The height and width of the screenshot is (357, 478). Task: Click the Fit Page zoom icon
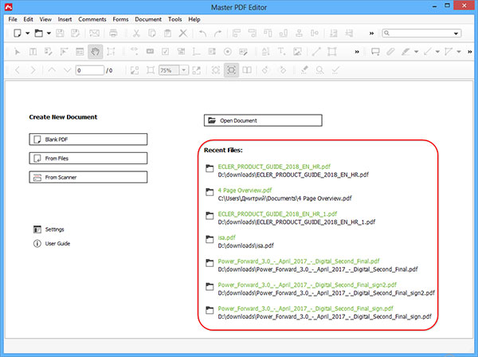coord(149,70)
